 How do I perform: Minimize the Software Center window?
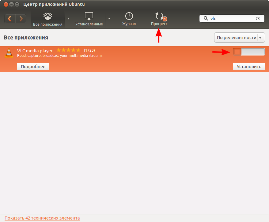(x=12, y=4)
